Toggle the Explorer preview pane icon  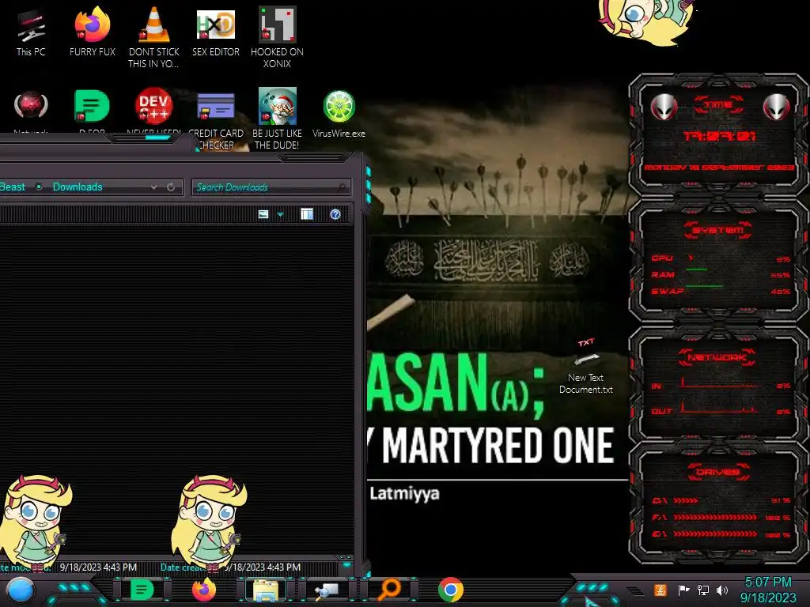coord(307,214)
